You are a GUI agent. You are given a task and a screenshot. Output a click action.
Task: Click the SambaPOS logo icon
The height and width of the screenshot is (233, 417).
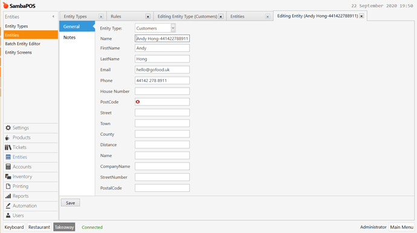(5, 5)
